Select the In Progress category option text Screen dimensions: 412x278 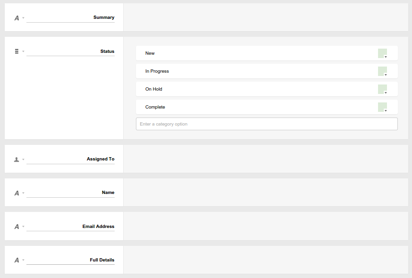[x=157, y=71]
